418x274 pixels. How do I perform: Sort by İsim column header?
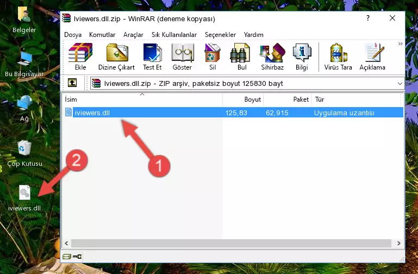[x=142, y=99]
